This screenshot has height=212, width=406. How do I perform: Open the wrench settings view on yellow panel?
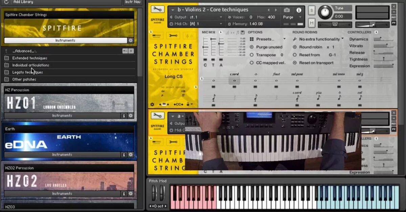tap(173, 35)
